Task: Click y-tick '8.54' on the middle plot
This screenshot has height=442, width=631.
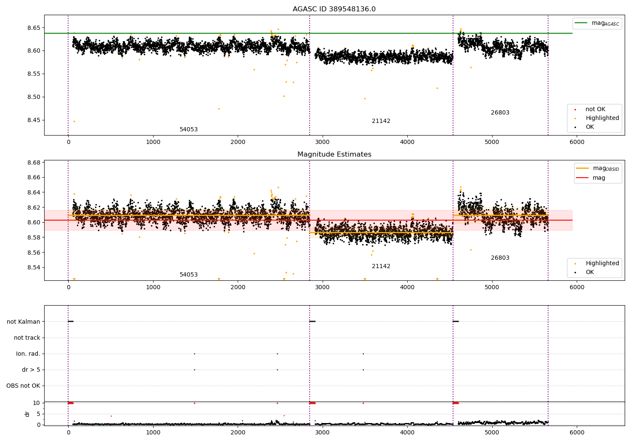Action: click(34, 268)
